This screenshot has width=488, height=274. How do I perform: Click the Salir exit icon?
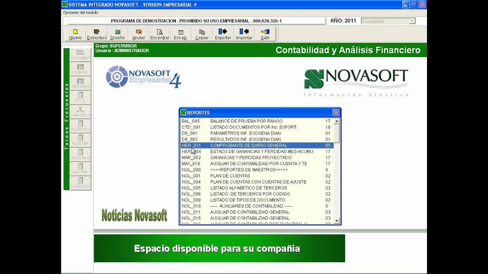click(265, 34)
